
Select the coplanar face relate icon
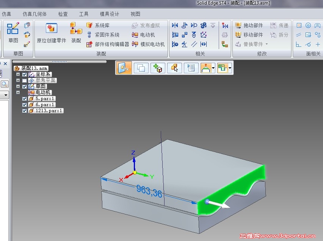pyautogui.click(x=299, y=25)
